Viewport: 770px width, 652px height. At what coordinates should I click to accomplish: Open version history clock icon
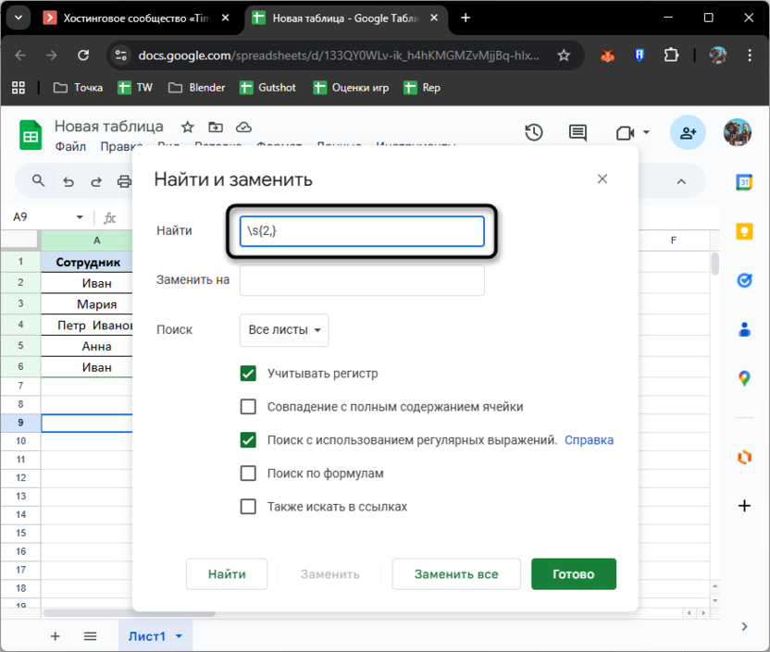coord(533,133)
